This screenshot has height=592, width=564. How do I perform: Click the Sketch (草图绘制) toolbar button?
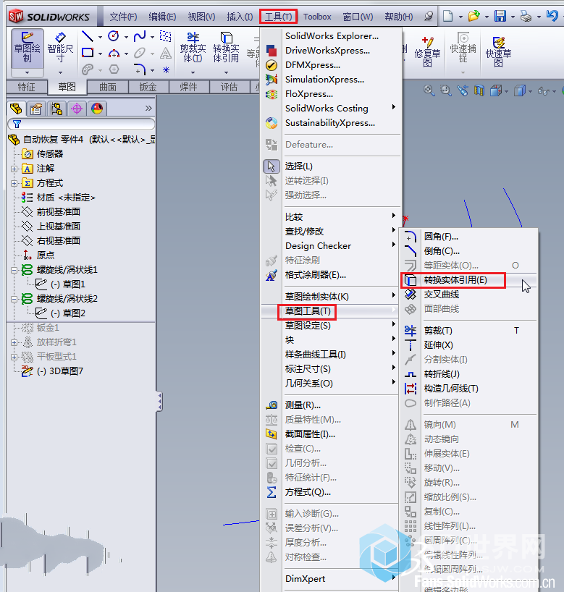[x=28, y=48]
